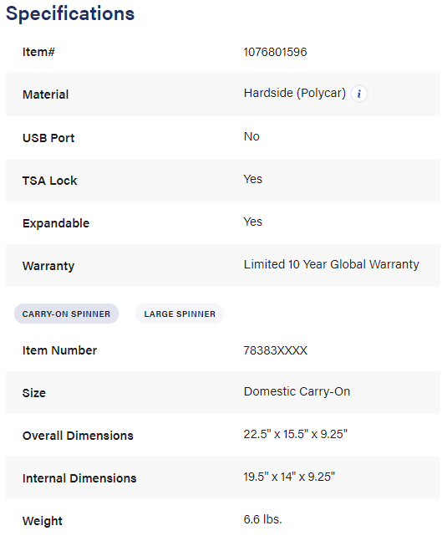442x541 pixels.
Task: Click the USB Port label
Action: [48, 138]
